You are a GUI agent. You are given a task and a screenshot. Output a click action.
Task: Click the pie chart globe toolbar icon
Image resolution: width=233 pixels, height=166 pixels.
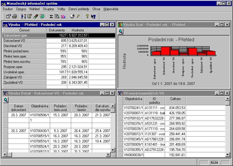tap(72, 16)
